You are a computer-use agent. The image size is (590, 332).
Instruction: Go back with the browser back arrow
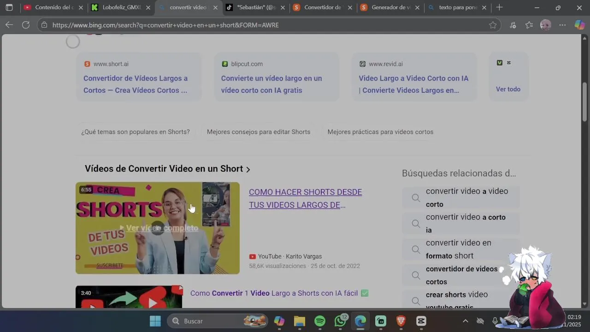[9, 25]
